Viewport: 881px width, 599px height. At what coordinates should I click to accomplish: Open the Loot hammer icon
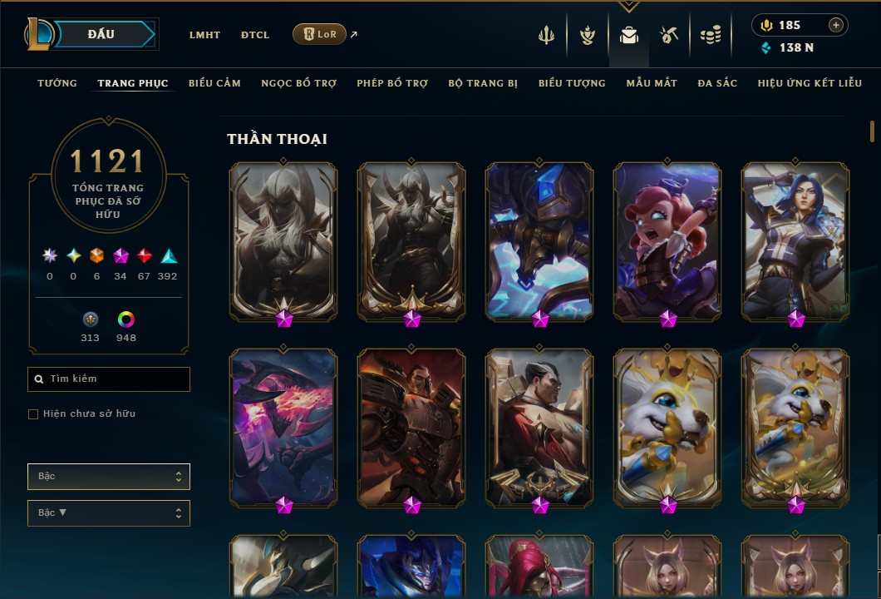coord(668,36)
